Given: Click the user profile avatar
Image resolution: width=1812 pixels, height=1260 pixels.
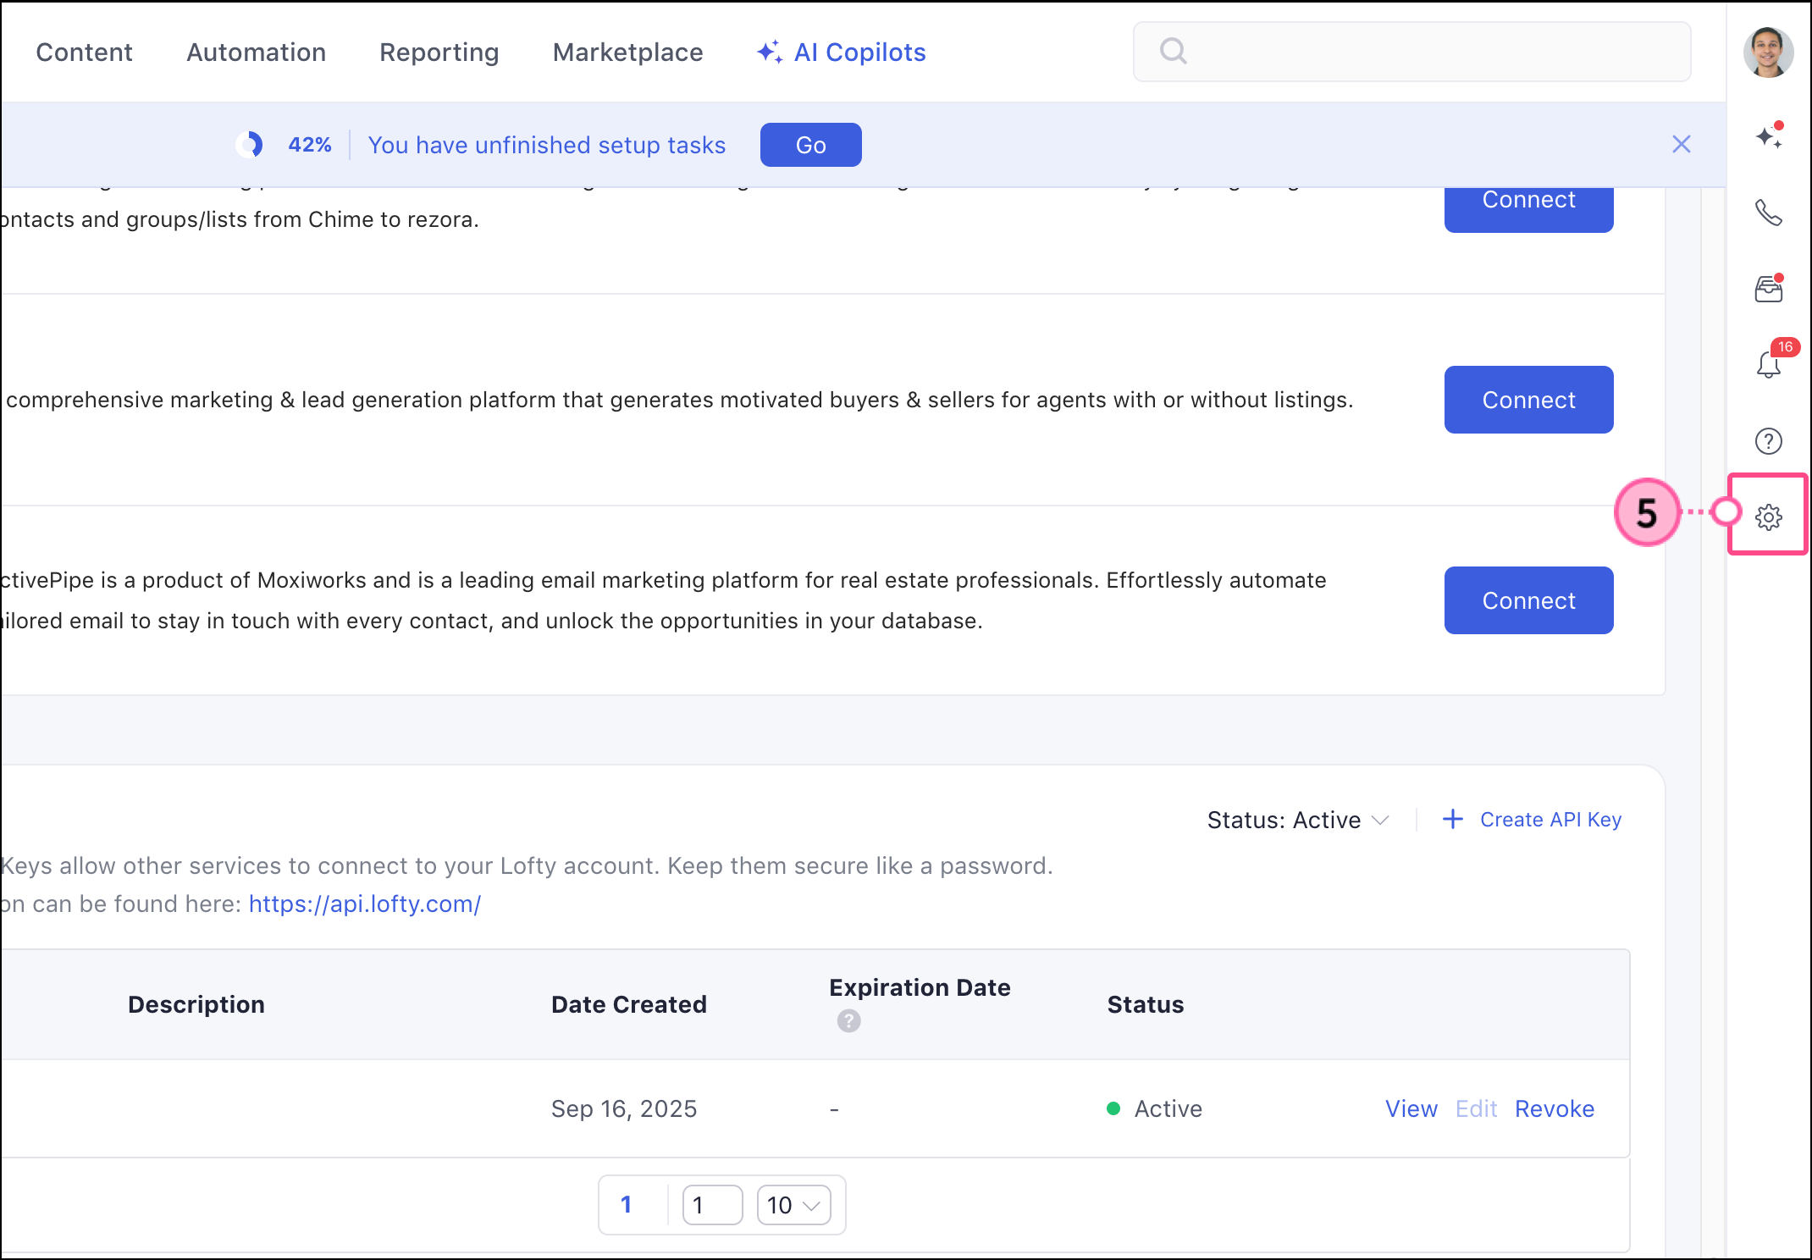Looking at the screenshot, I should (1768, 52).
